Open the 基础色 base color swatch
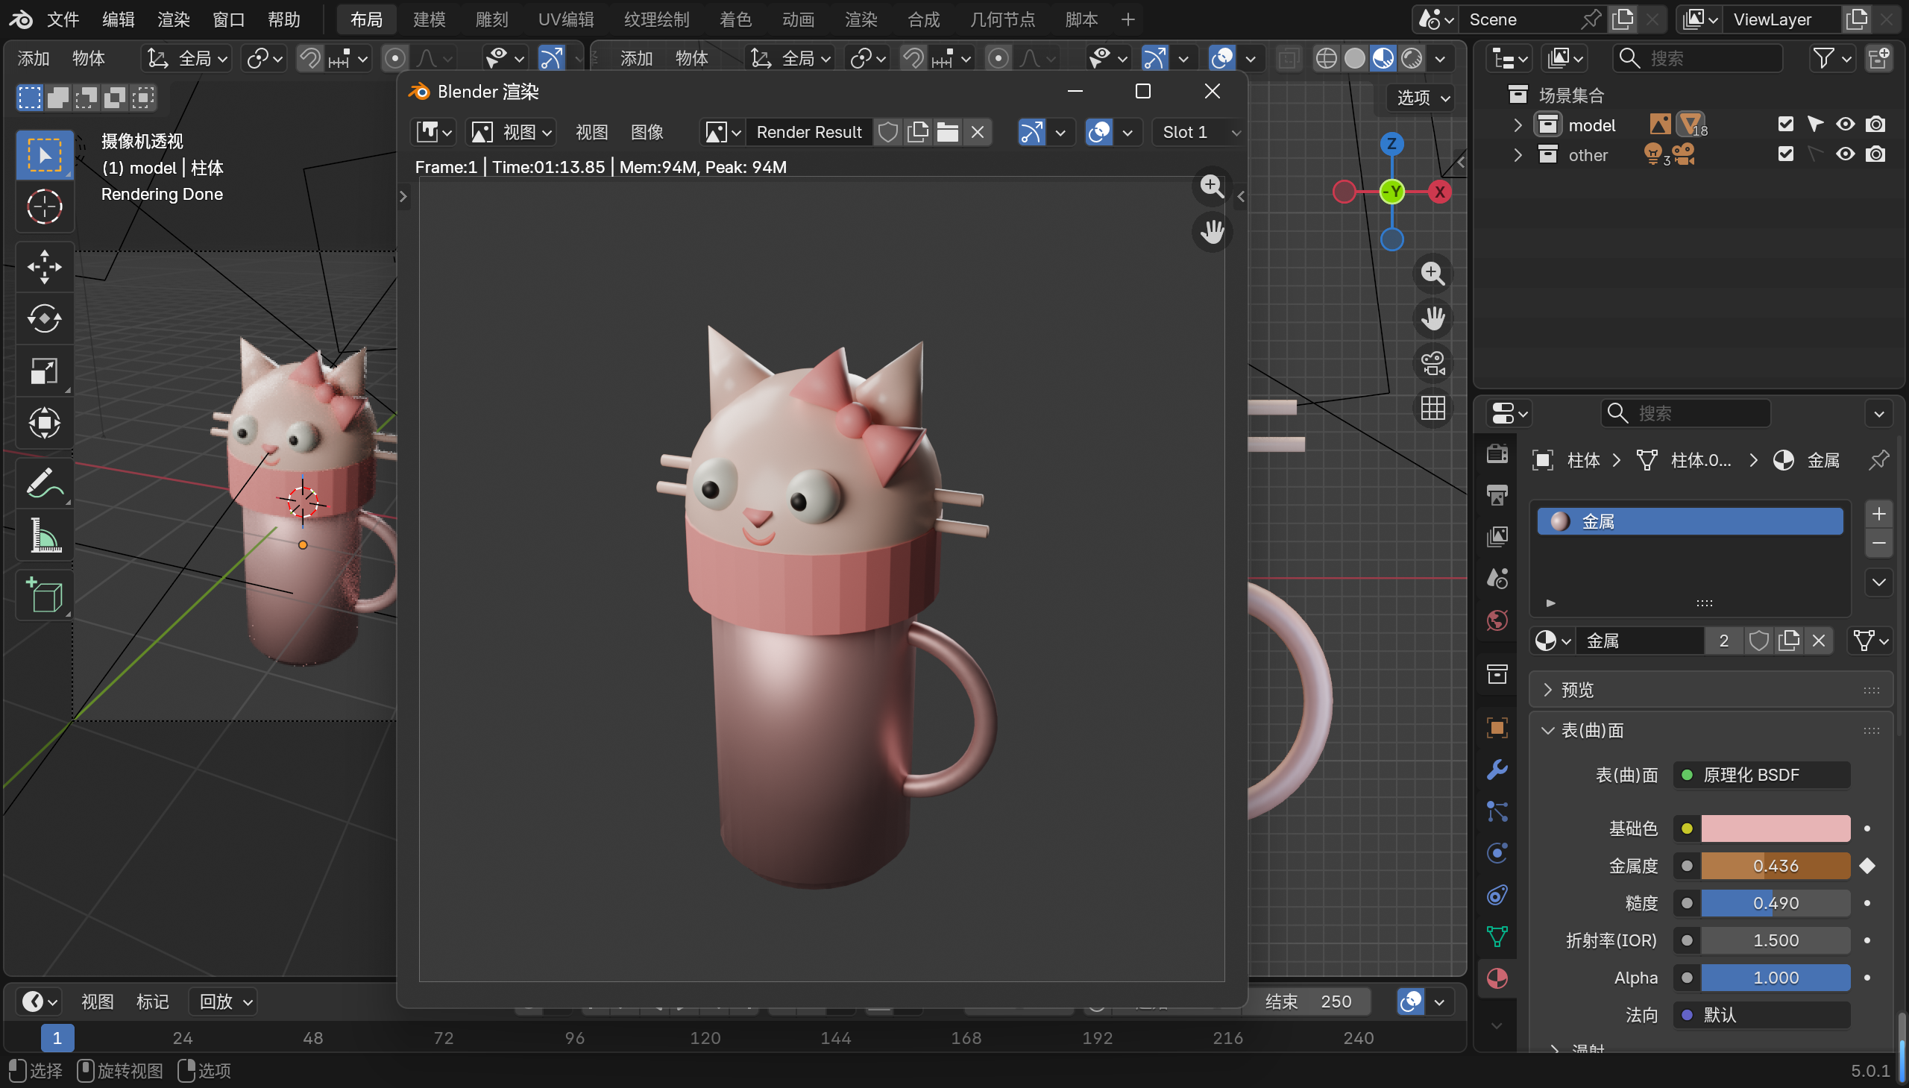Image resolution: width=1909 pixels, height=1088 pixels. pyautogui.click(x=1775, y=828)
